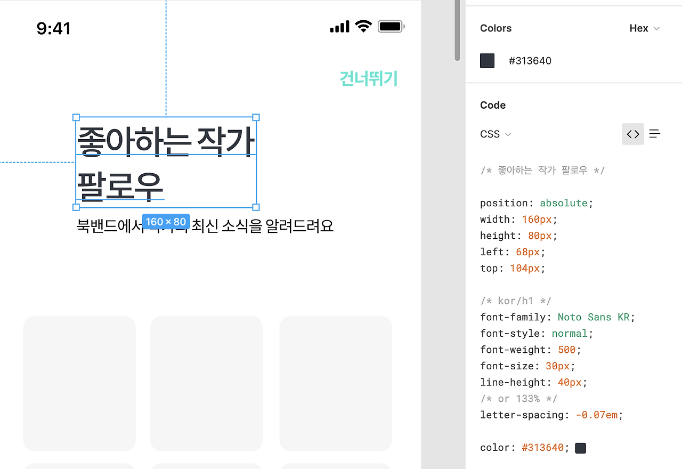Click the #313640 hex value text
Image resolution: width=682 pixels, height=469 pixels.
530,60
